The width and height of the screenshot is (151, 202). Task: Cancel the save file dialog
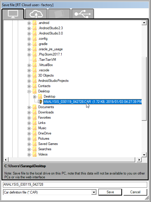(135, 192)
